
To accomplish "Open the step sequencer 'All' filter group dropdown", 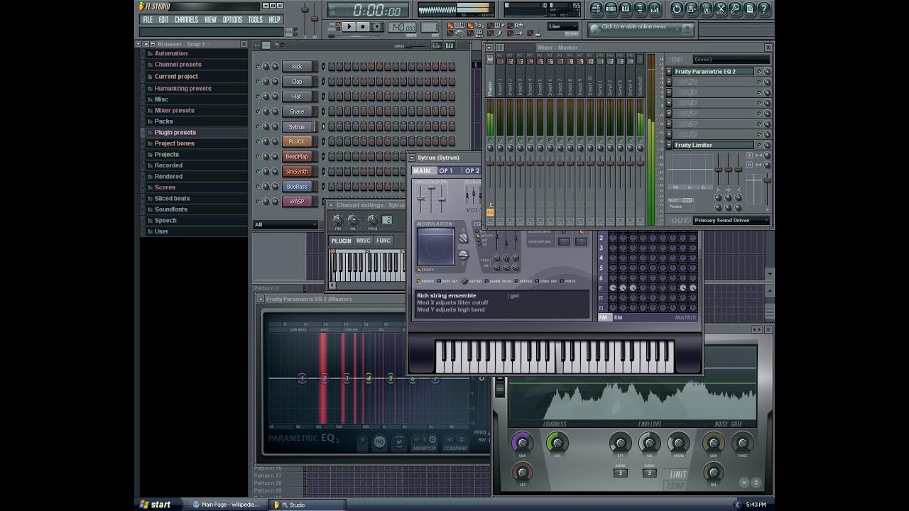I will (285, 225).
